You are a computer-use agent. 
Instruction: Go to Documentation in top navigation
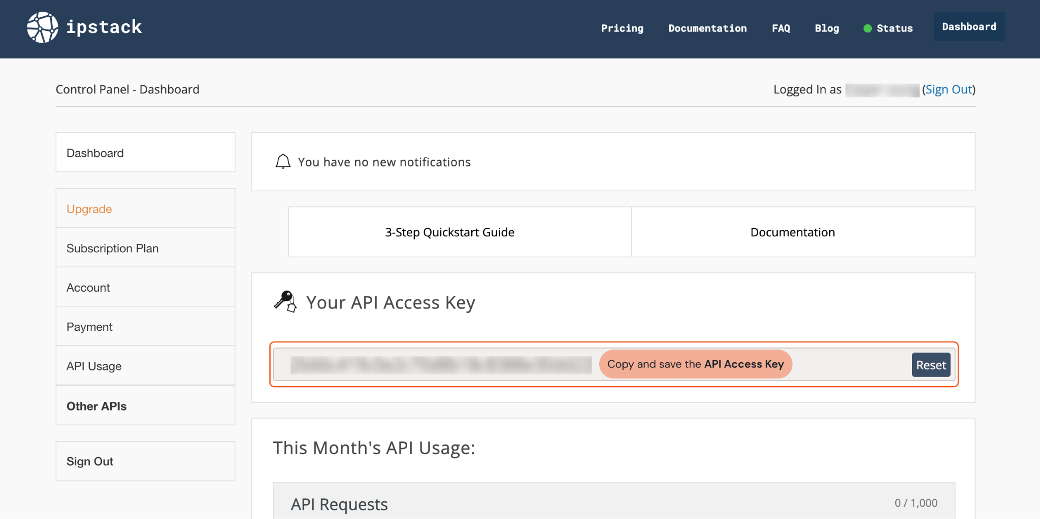pos(707,28)
